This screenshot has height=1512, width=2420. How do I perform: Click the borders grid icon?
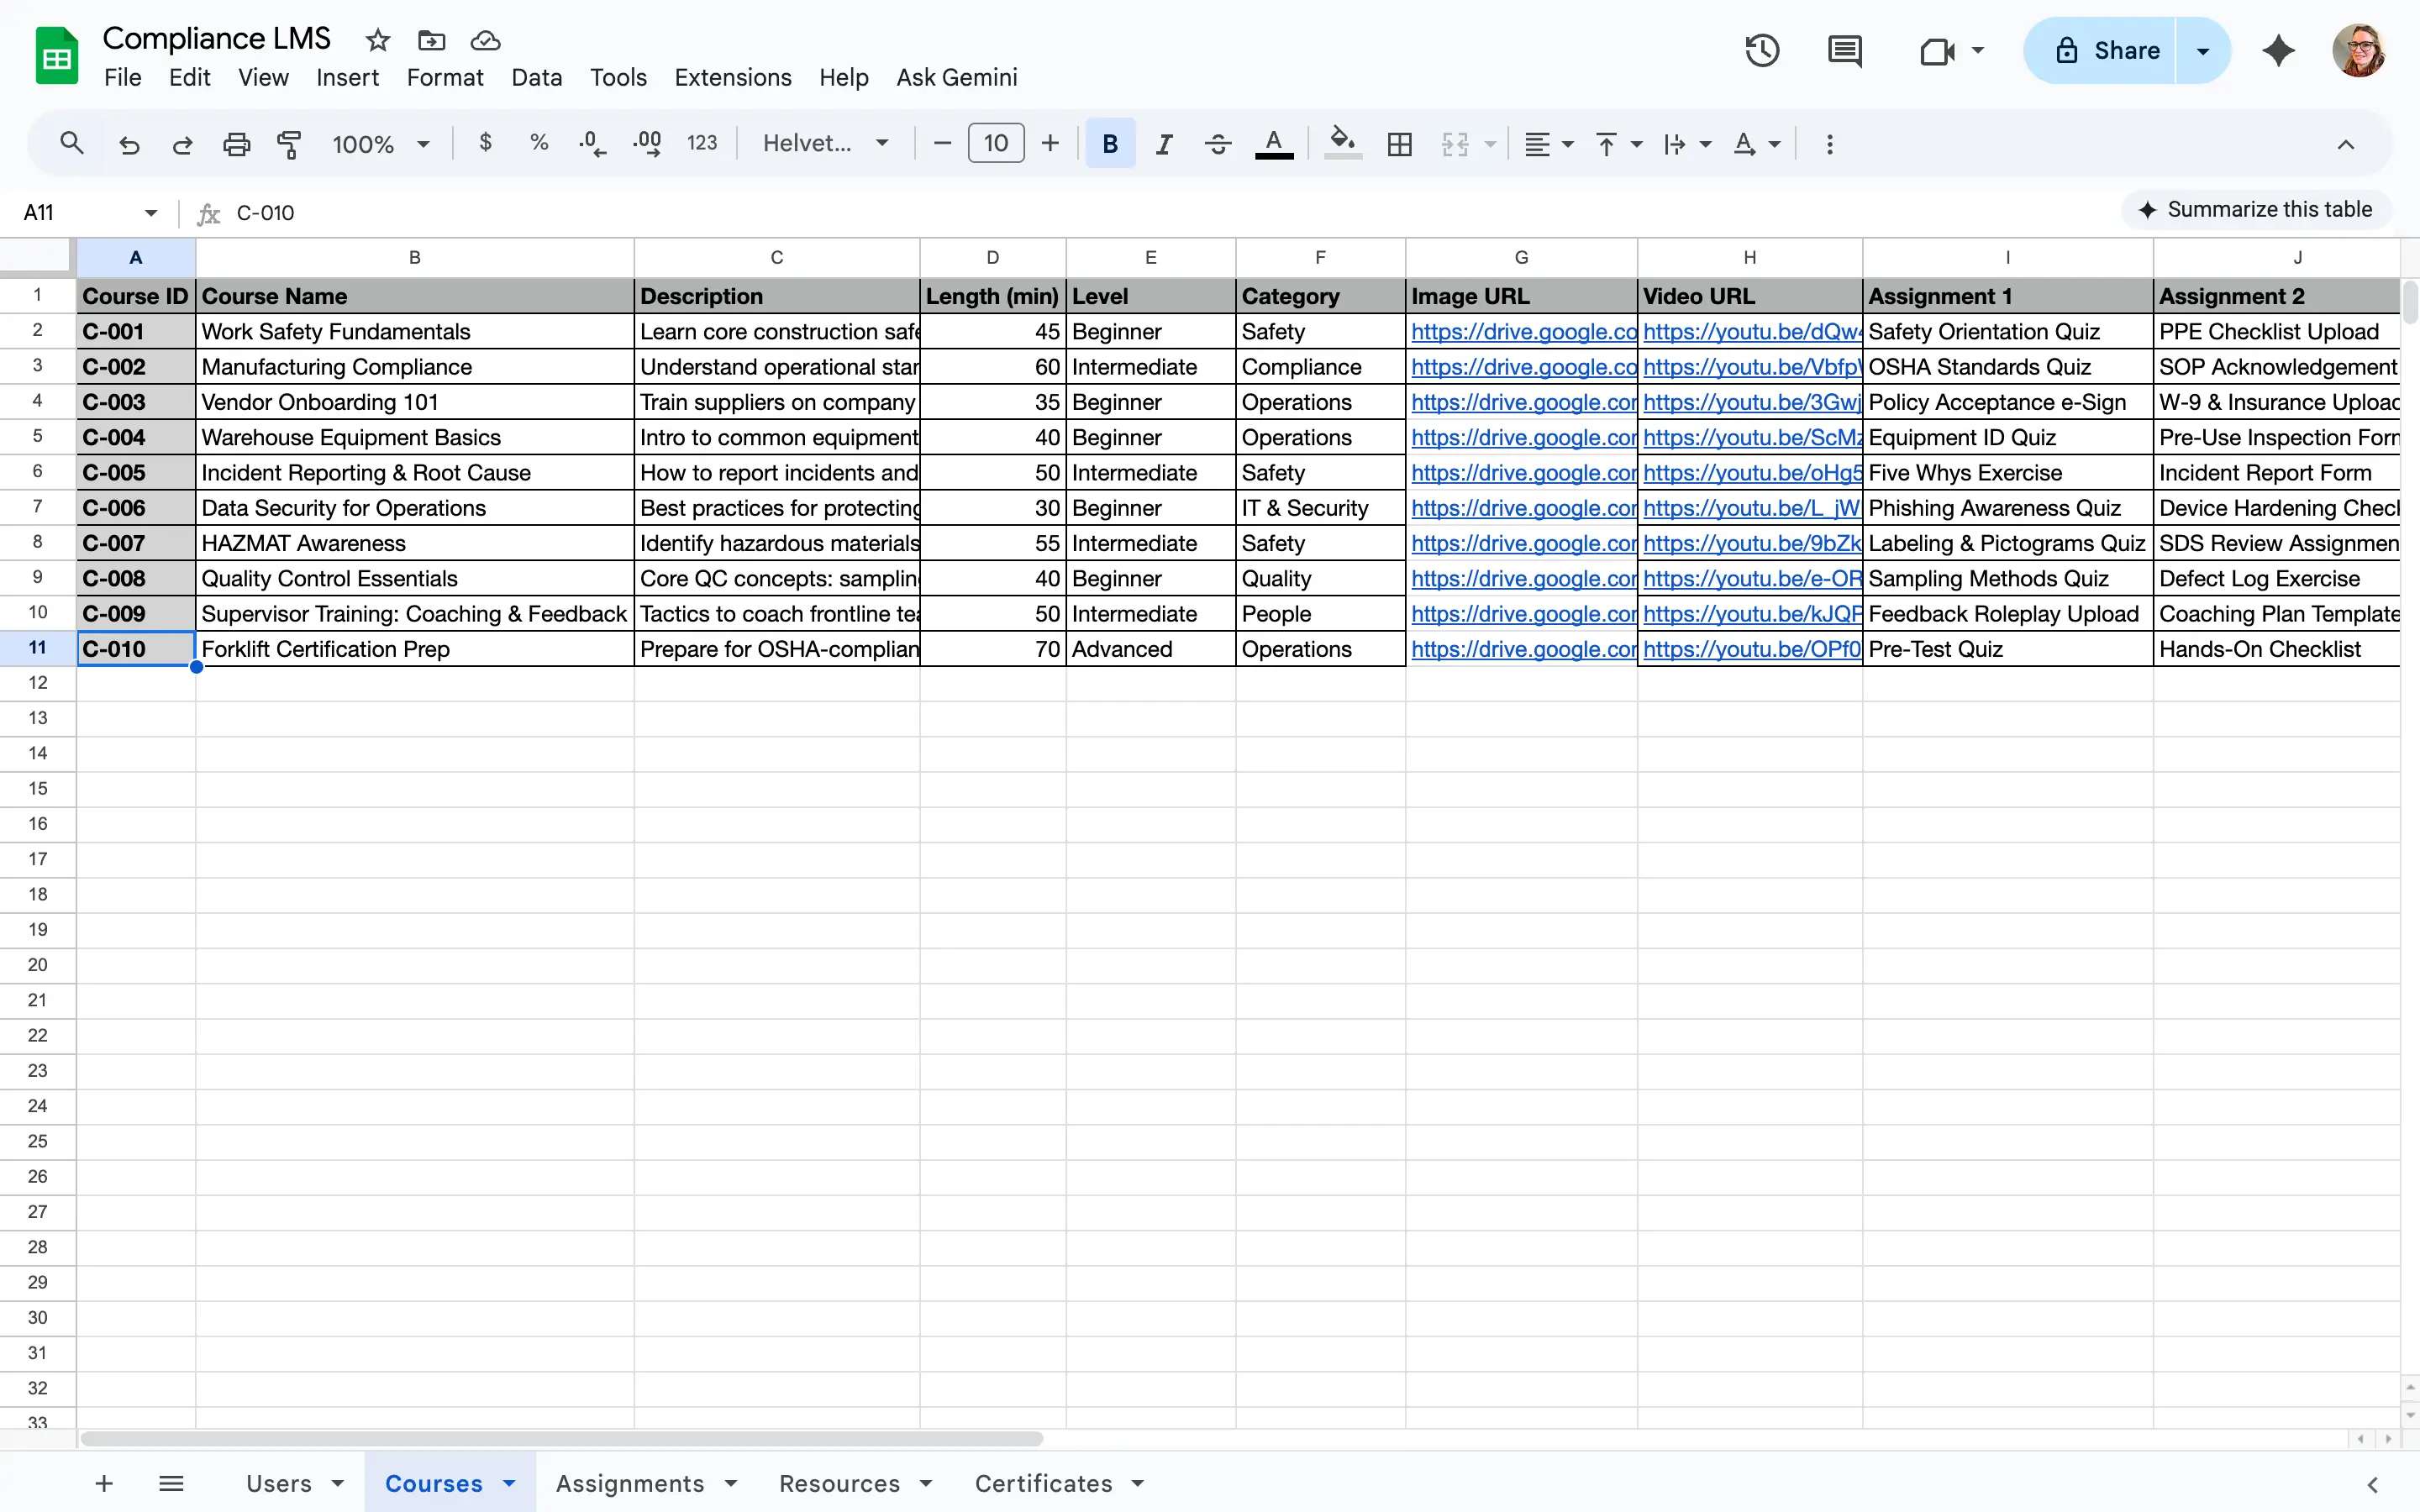[1399, 144]
